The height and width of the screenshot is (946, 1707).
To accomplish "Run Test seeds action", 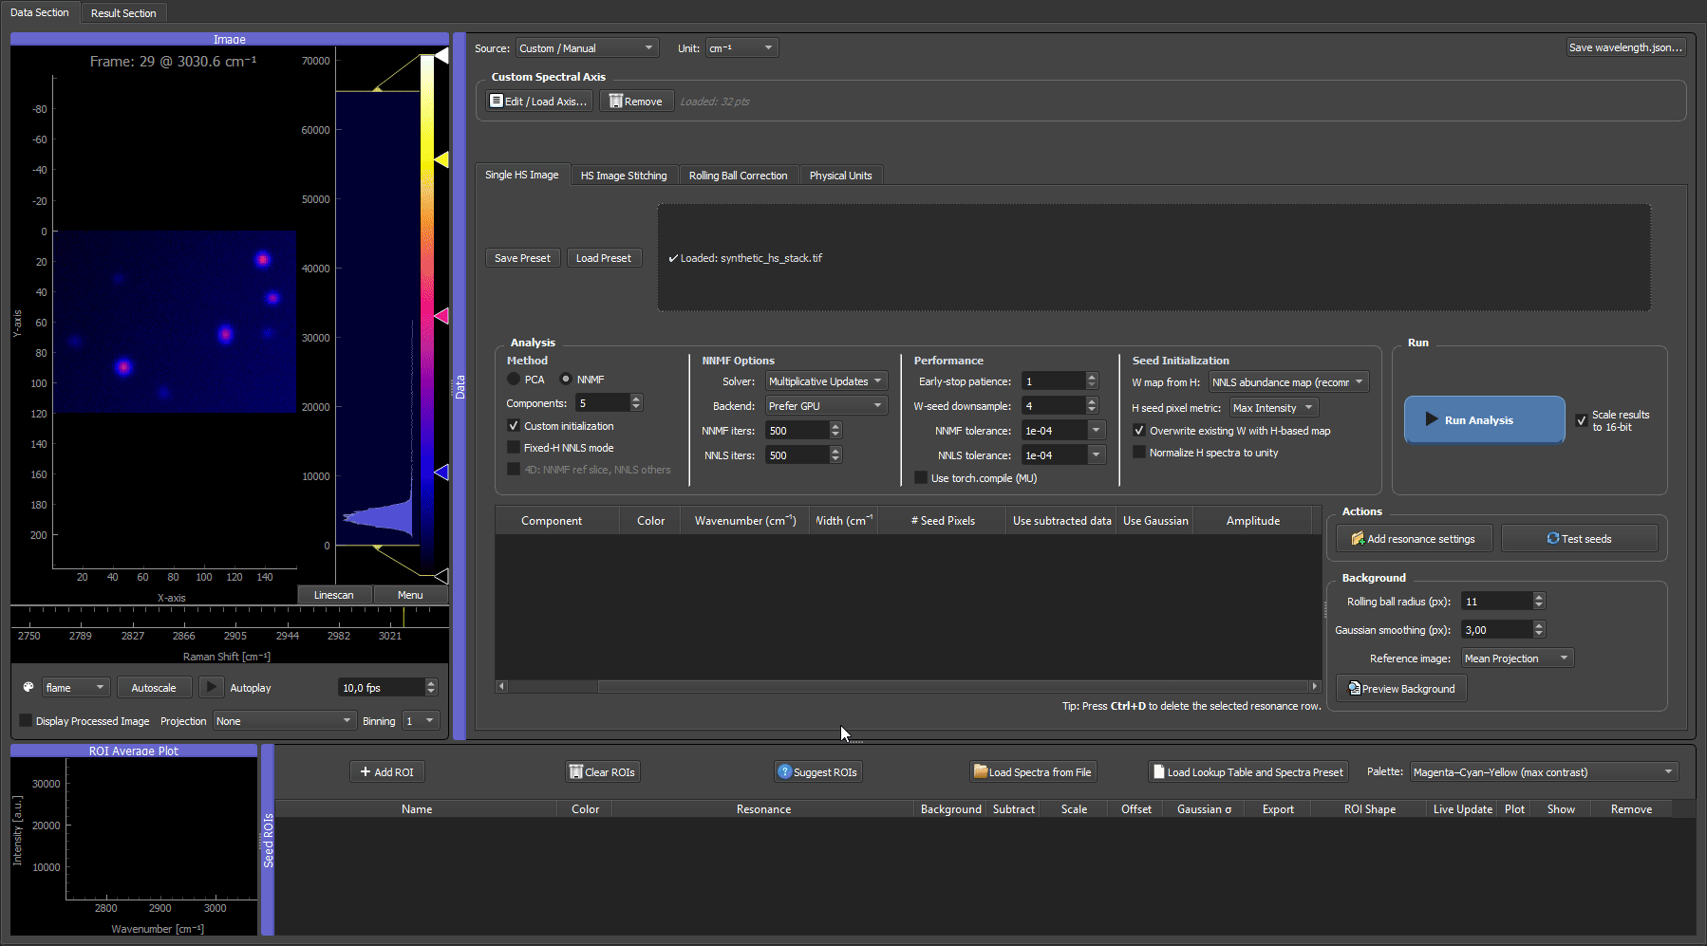I will pos(1579,539).
